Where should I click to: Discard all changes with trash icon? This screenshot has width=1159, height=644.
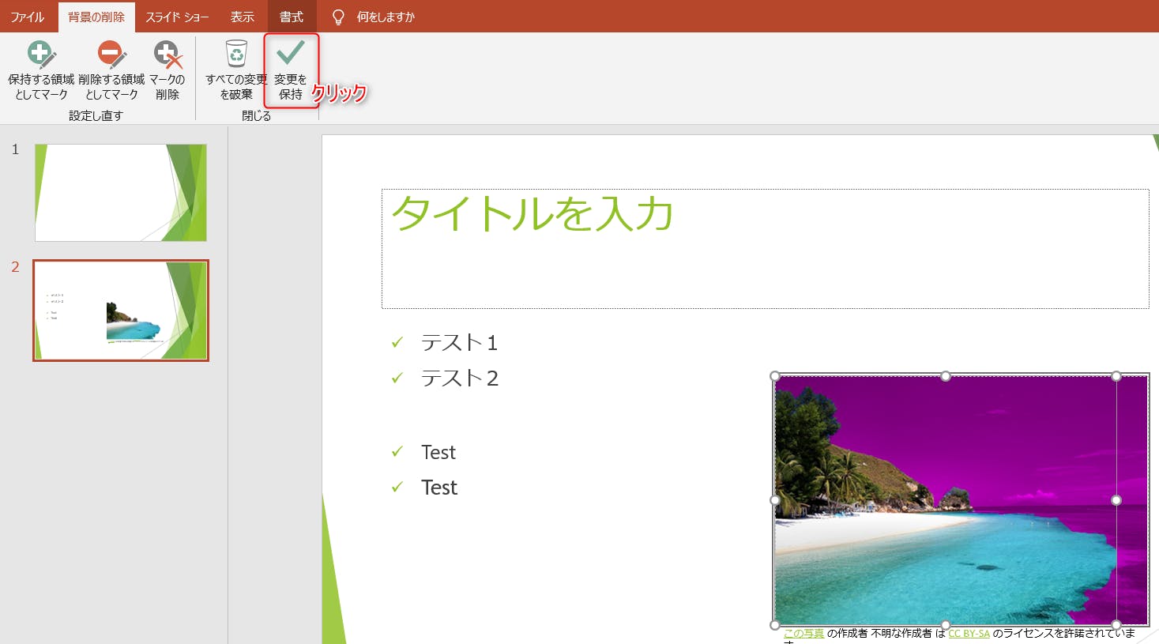[x=236, y=55]
